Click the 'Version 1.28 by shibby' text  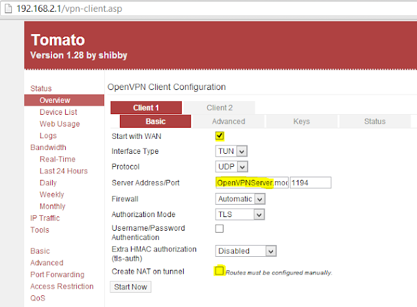point(79,55)
